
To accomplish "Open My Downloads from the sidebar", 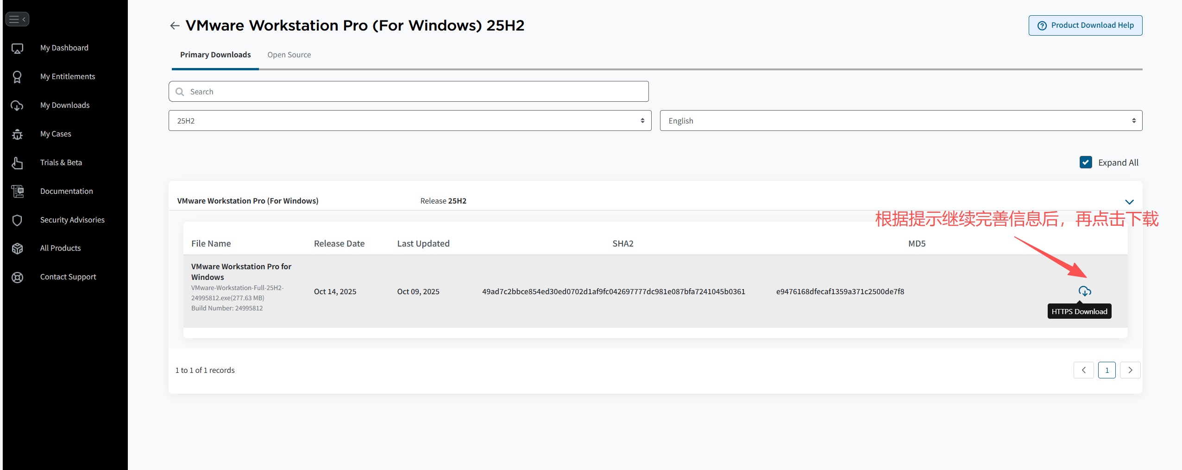I will click(65, 105).
